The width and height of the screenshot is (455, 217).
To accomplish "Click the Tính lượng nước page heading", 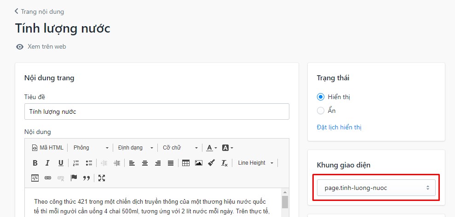I will click(x=63, y=28).
